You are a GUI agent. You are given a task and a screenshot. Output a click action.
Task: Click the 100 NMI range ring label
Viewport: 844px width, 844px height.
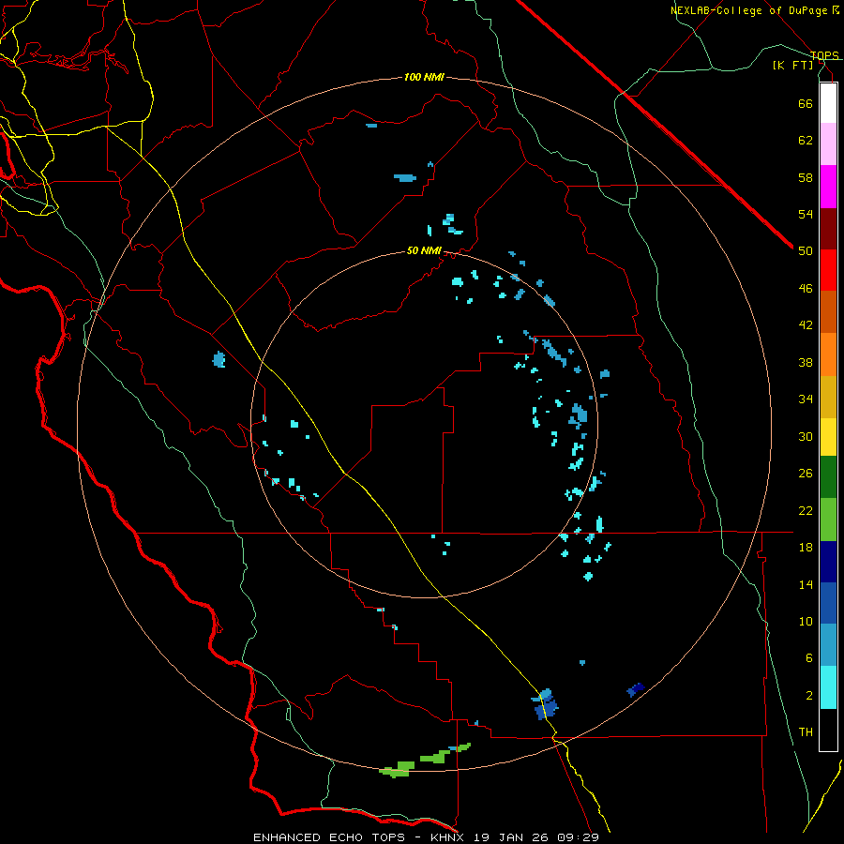[x=424, y=77]
